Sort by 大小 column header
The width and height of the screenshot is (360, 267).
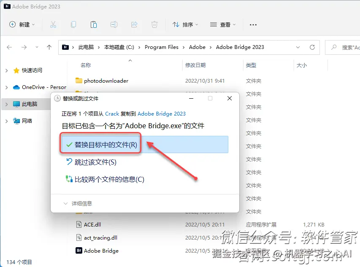point(301,65)
